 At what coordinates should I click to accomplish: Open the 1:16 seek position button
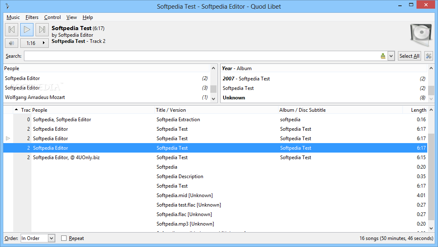click(x=35, y=43)
